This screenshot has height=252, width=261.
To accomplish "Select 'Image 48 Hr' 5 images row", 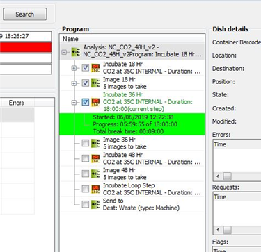I will tap(125, 174).
